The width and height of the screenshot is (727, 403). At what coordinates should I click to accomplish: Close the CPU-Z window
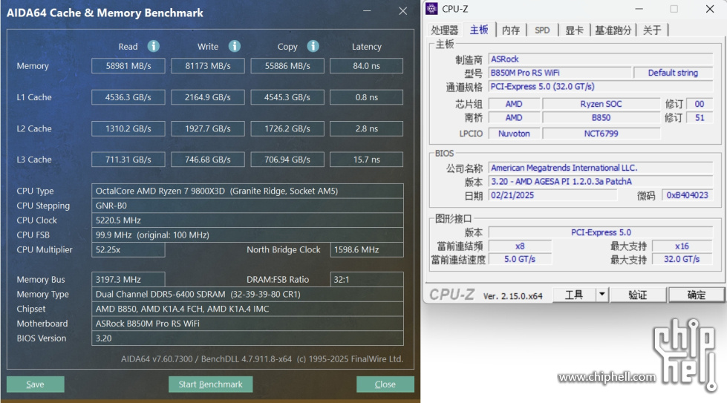point(710,9)
